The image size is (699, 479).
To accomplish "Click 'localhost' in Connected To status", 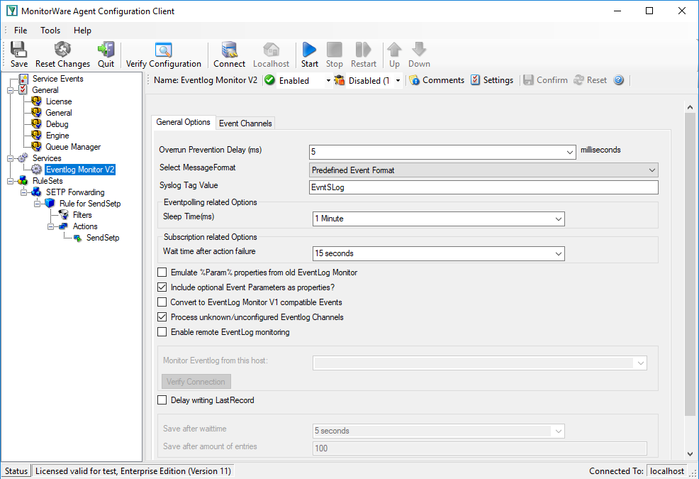I will click(667, 471).
